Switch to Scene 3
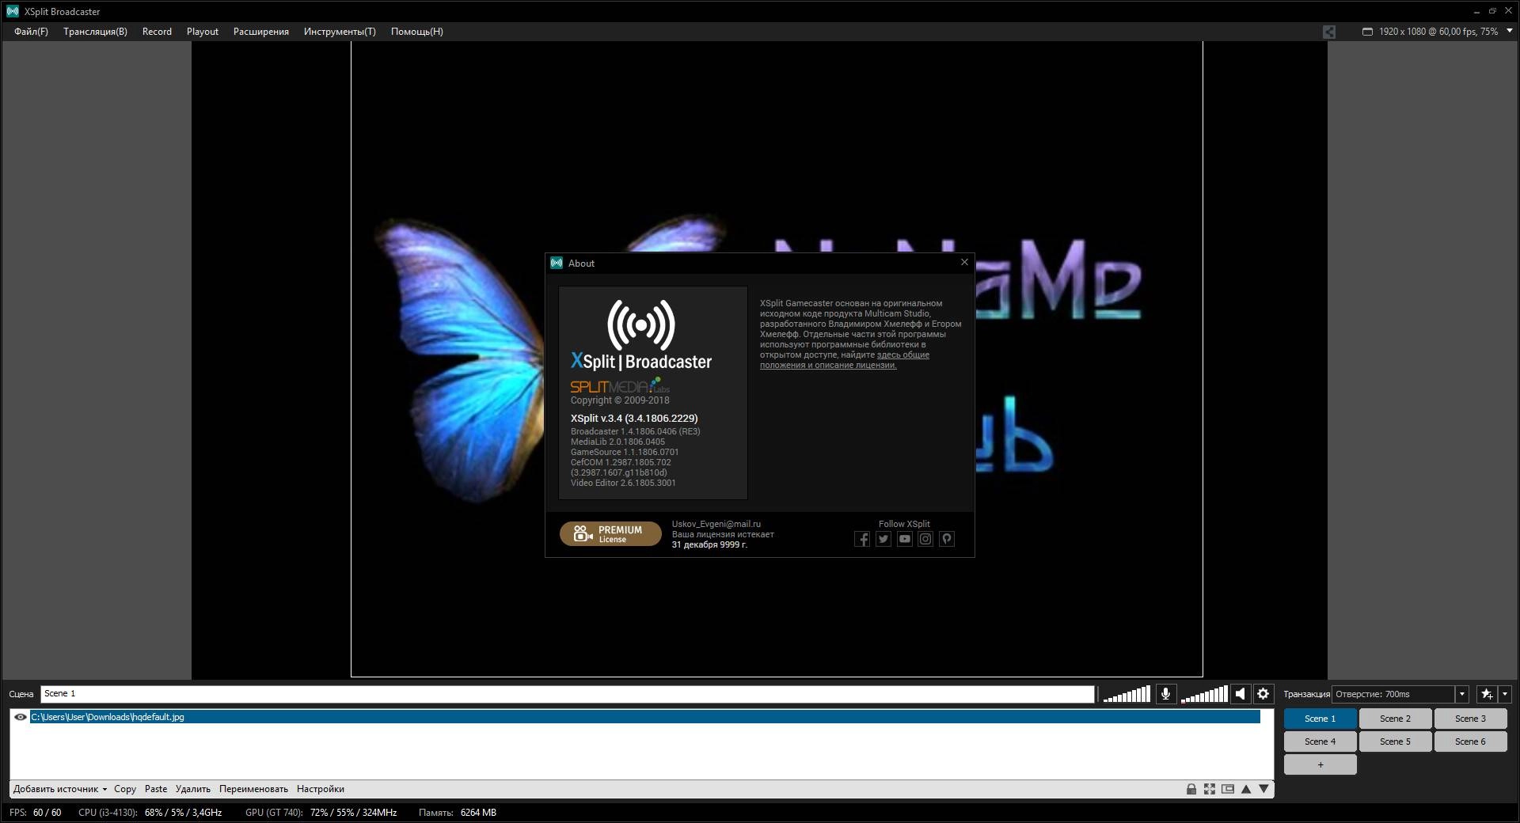Screen dimensions: 1520x823 (1470, 719)
